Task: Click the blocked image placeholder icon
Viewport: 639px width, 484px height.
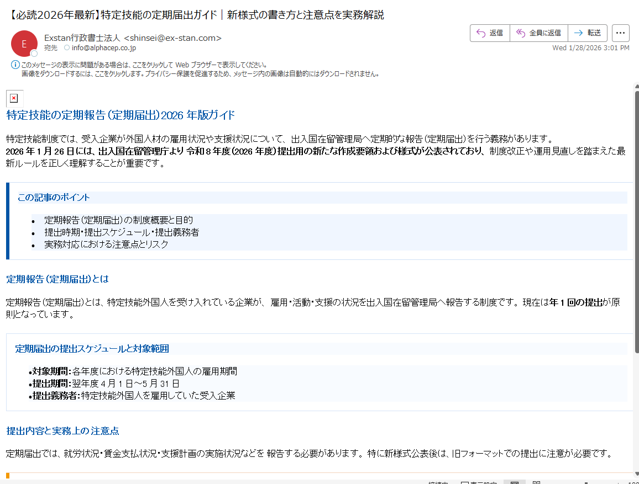Action: (x=14, y=98)
